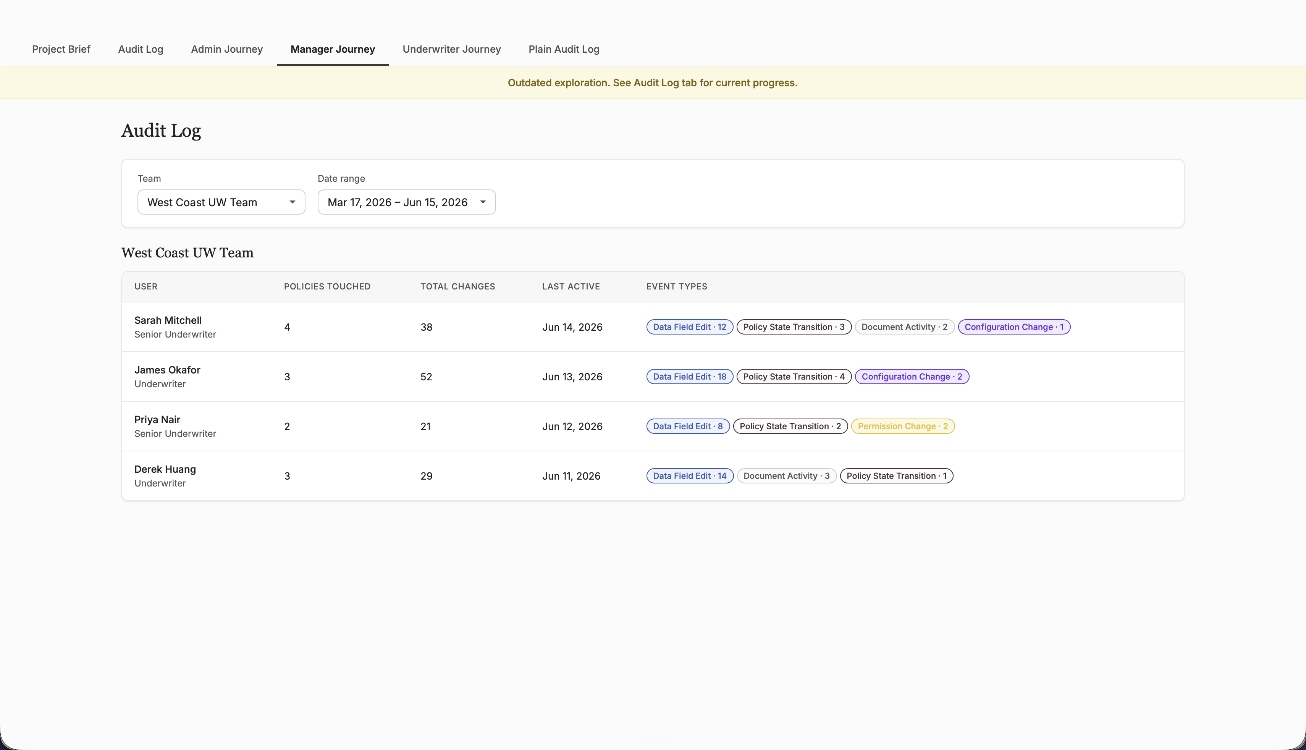Click total changes value 21
Viewport: 1306px width, 750px height.
point(425,427)
